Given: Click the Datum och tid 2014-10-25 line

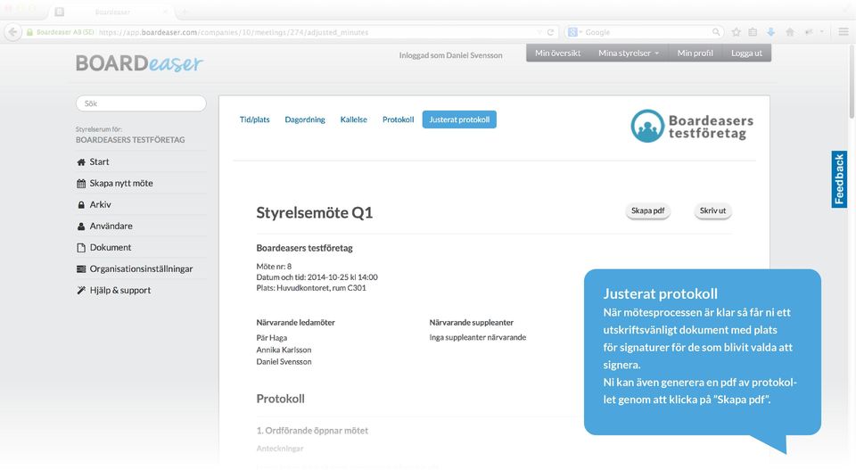Looking at the screenshot, I should click(317, 277).
